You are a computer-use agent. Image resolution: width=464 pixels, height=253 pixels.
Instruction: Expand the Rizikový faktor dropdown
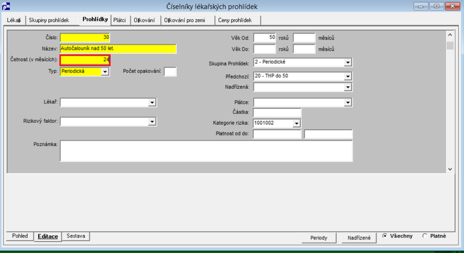pos(152,122)
